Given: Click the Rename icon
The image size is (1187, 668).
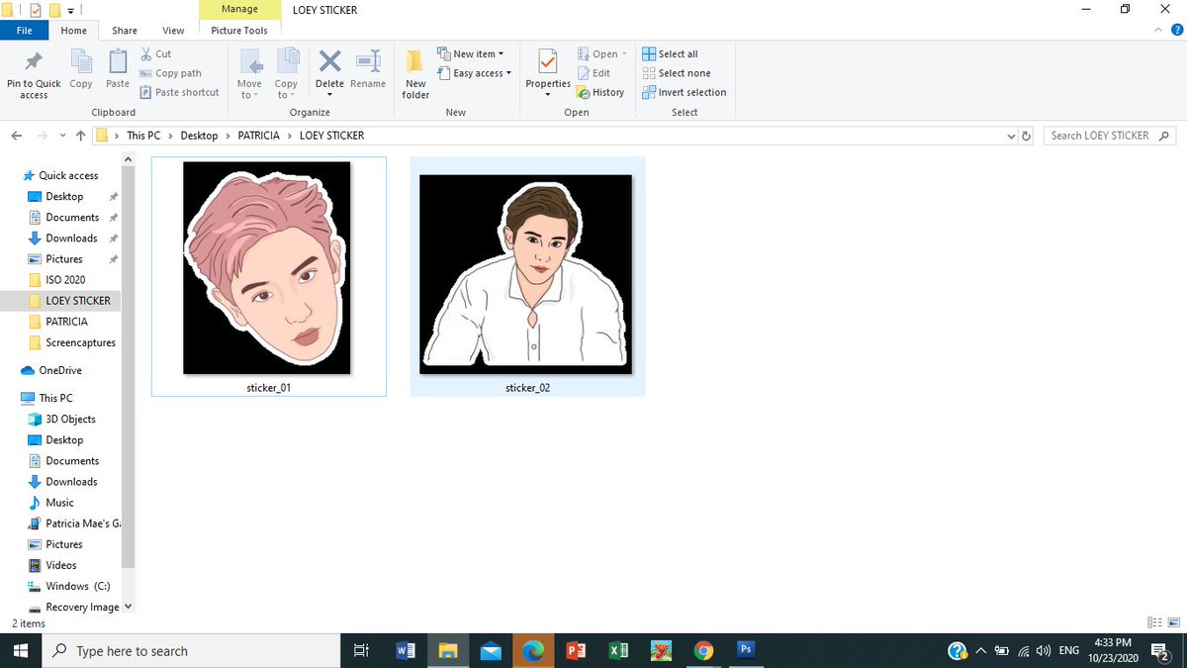Looking at the screenshot, I should pos(368,61).
